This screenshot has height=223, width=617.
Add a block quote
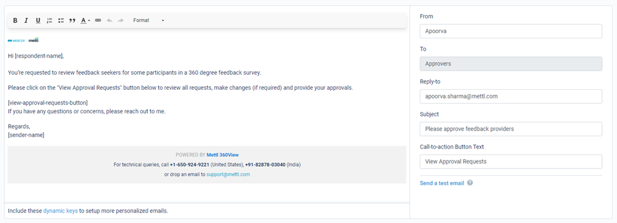72,20
